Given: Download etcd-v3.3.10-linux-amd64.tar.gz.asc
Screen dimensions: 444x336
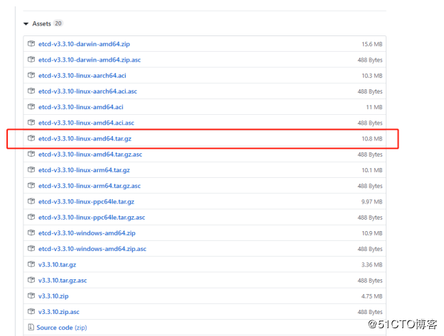Looking at the screenshot, I should point(90,155).
